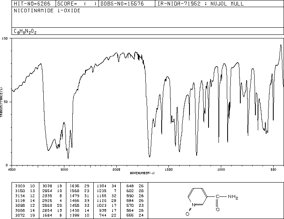
Task: Select peak value 2954 in the table
Action: 47,190
